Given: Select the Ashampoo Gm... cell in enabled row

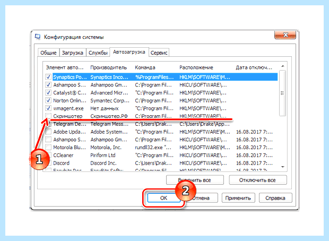Looking at the screenshot, I should pyautogui.click(x=109, y=85).
